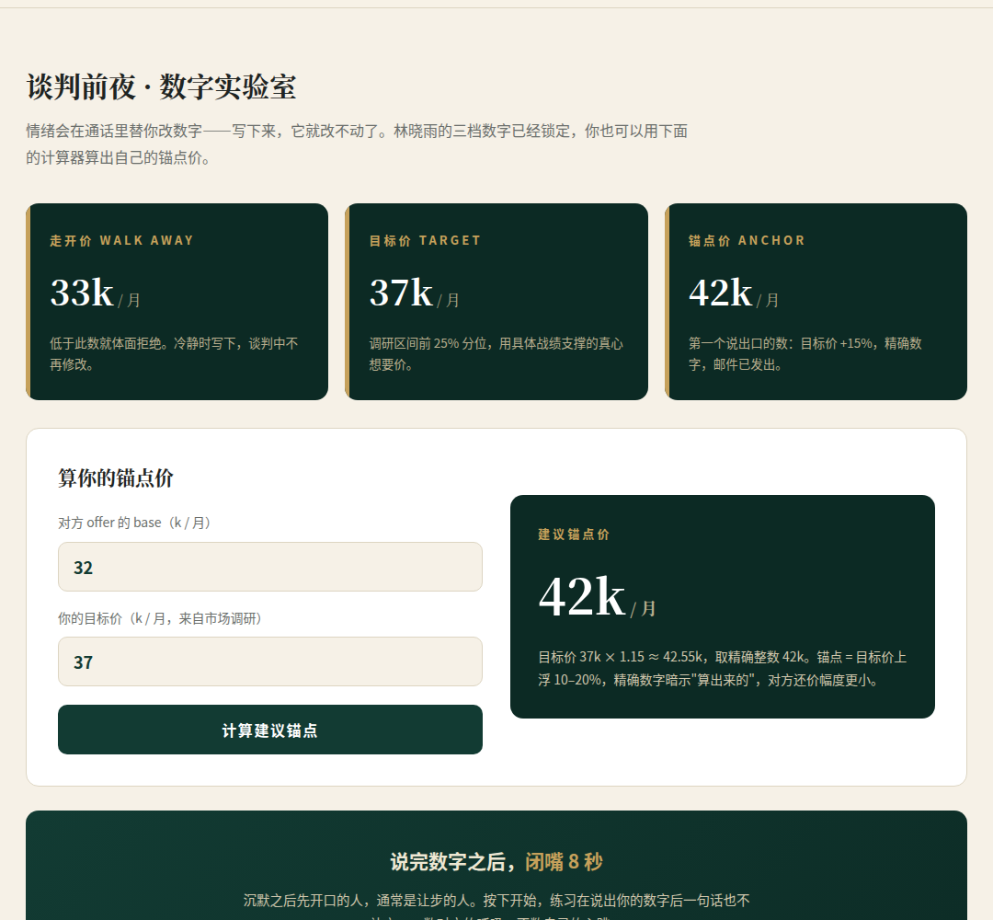993x920 pixels.
Task: Click the 沉默之后先开口的人 paragraph
Action: click(496, 907)
